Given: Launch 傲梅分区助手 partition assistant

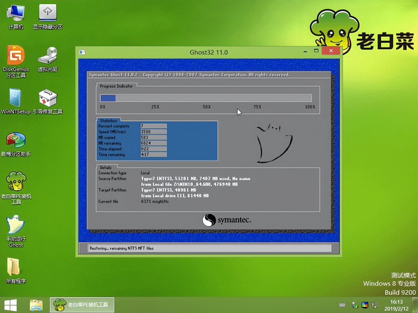Looking at the screenshot, I should point(15,142).
